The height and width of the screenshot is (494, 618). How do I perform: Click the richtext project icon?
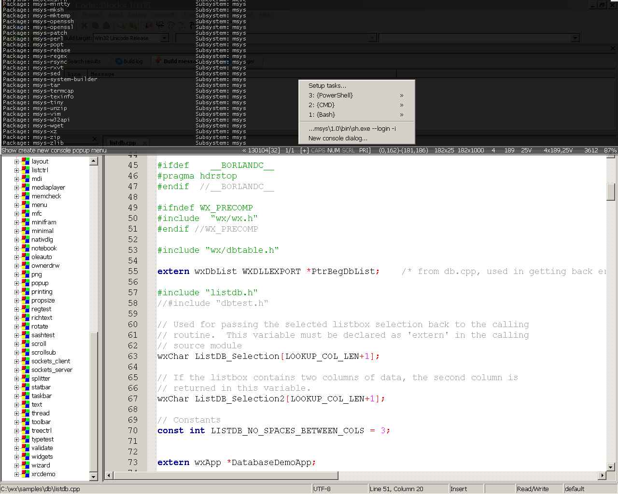[x=26, y=317]
